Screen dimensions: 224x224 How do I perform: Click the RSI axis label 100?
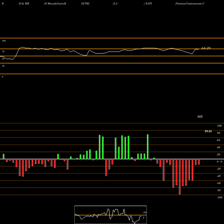(x=4, y=41)
